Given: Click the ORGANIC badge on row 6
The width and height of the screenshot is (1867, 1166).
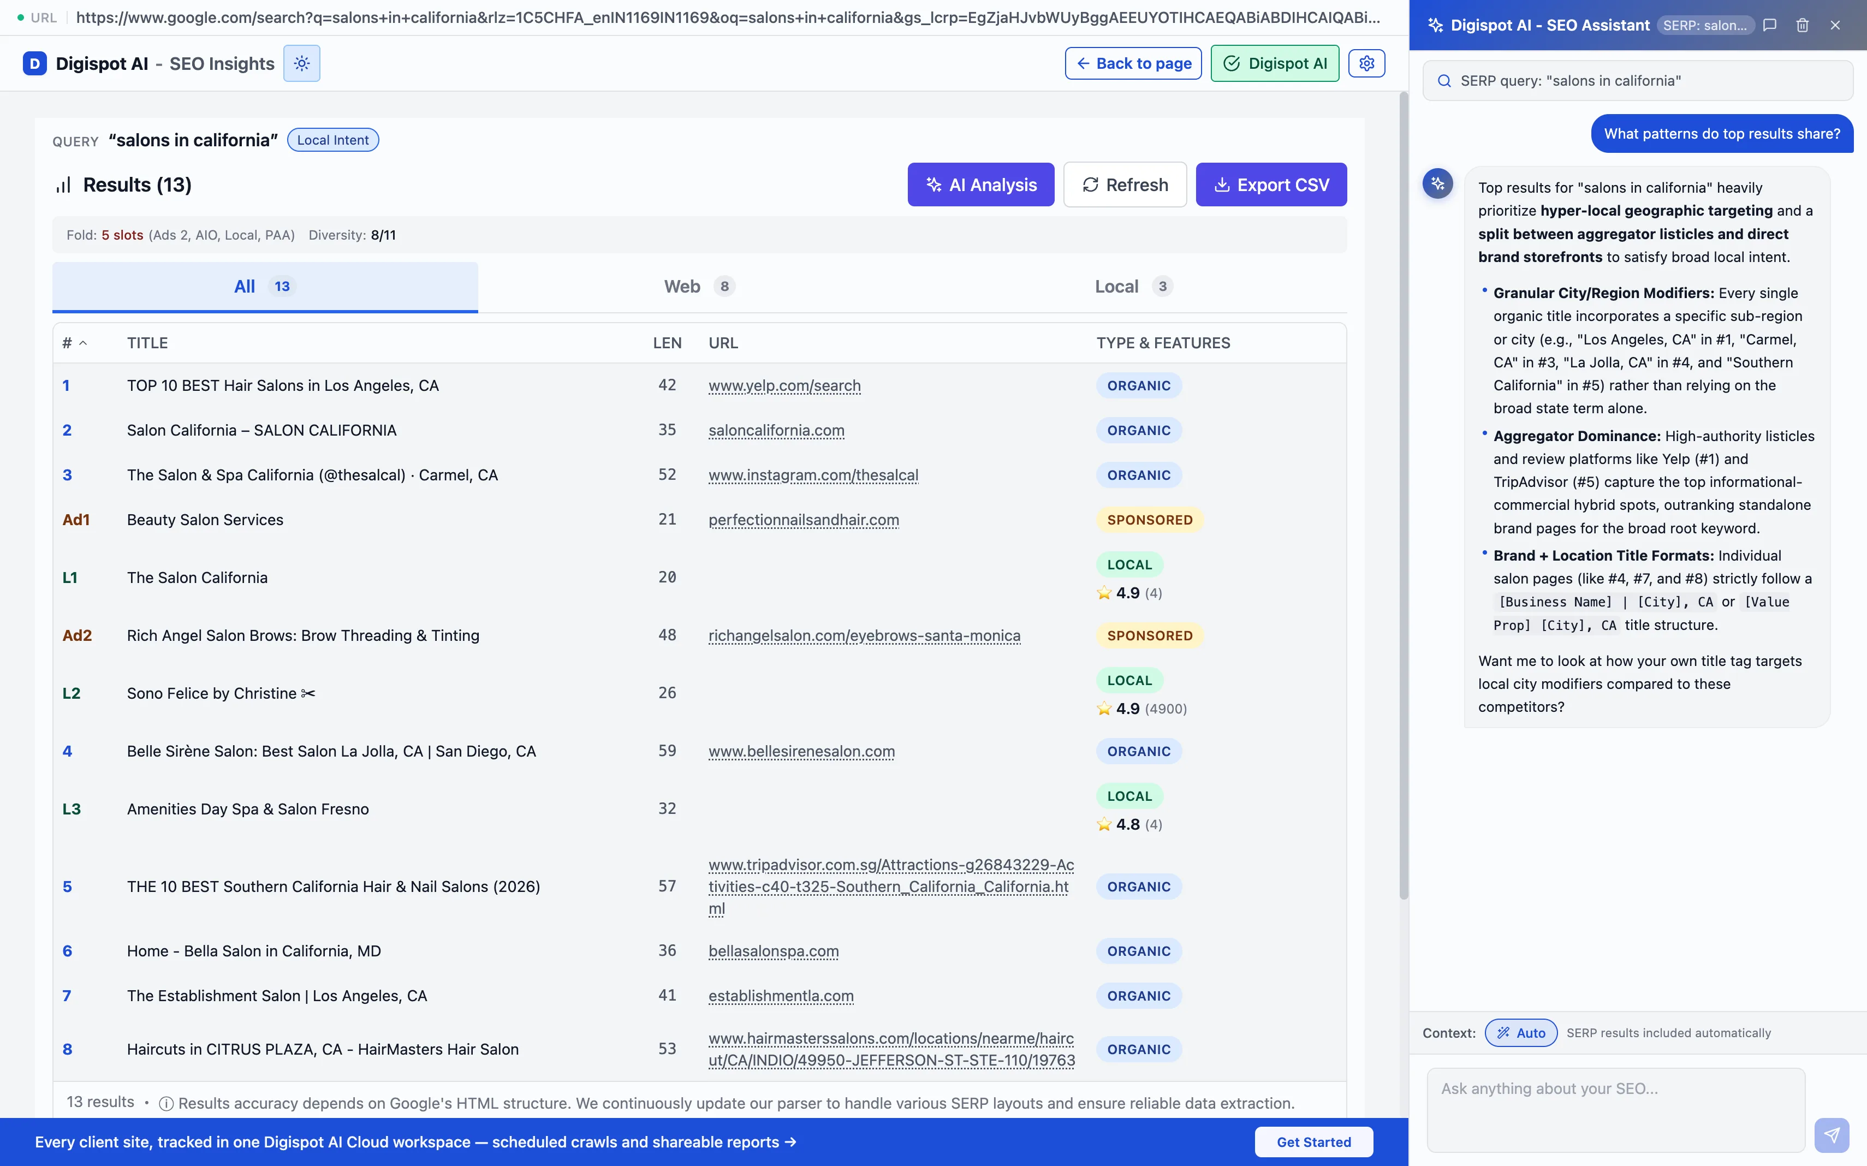Looking at the screenshot, I should tap(1138, 951).
